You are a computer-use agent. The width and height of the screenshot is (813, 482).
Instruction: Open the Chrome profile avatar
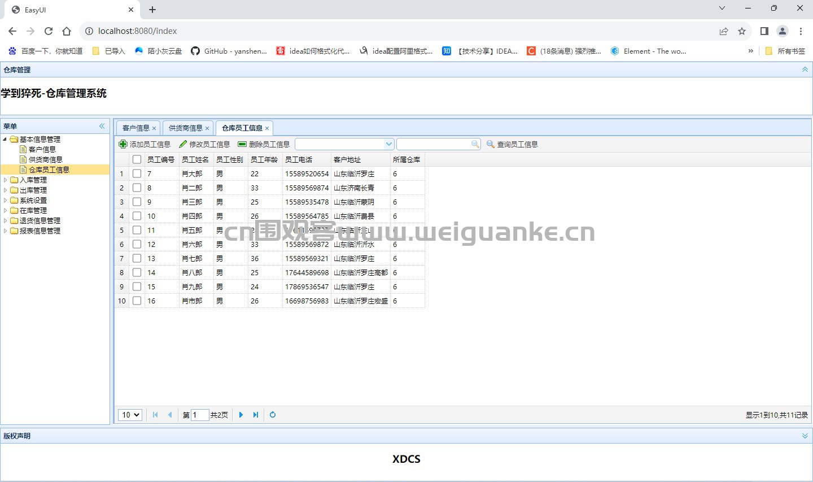(783, 31)
